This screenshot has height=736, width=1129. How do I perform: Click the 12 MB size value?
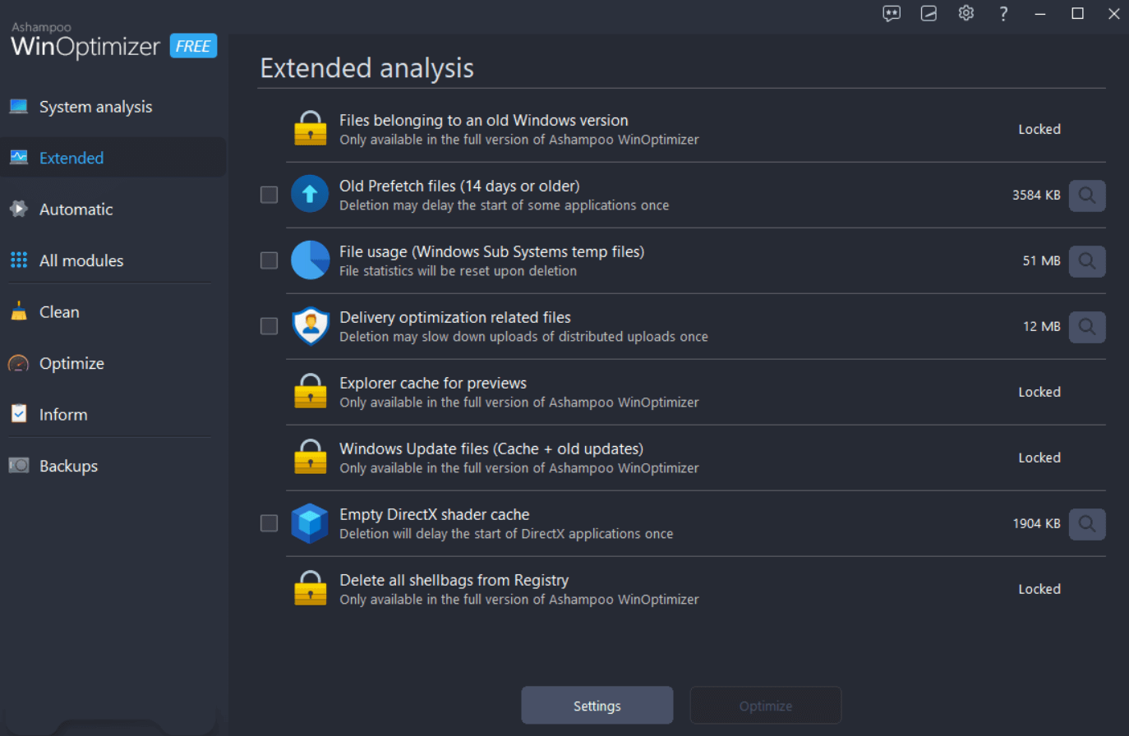pos(1041,326)
